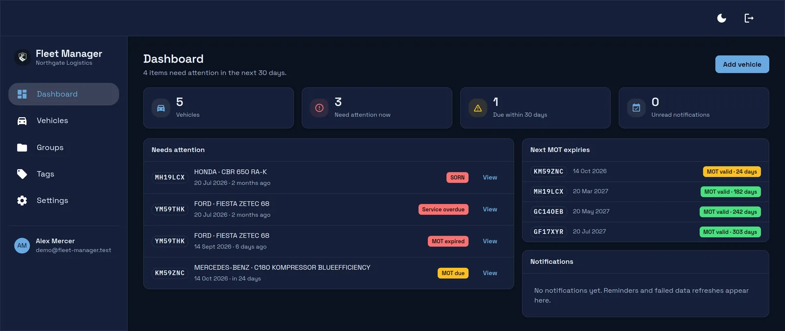Image resolution: width=785 pixels, height=331 pixels.
Task: Click the AM user avatar
Action: point(22,246)
